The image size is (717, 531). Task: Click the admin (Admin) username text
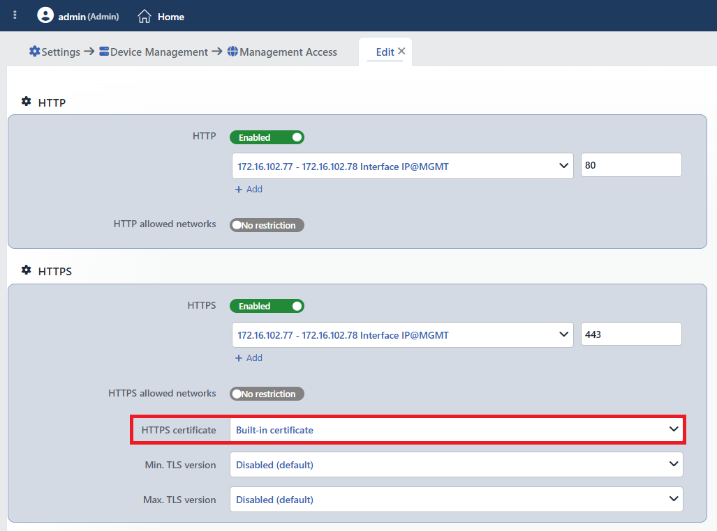[x=89, y=17]
